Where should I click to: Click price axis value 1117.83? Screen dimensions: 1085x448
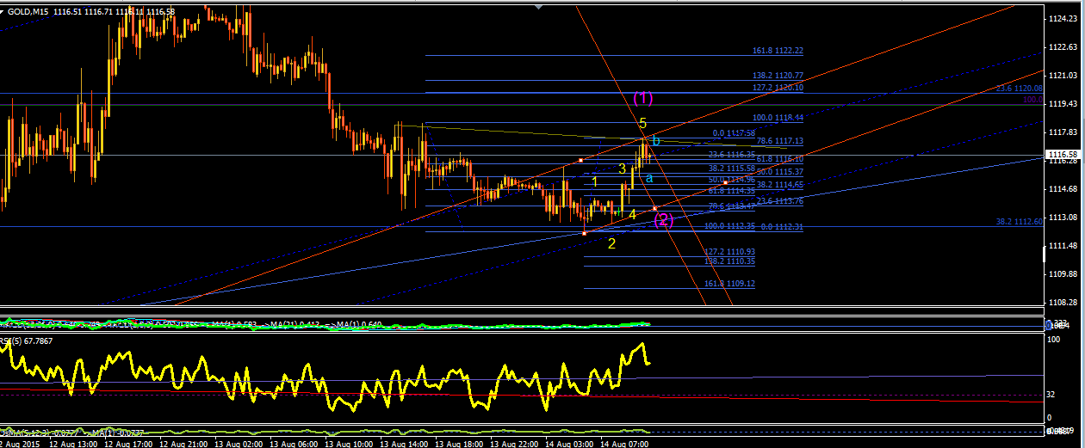point(1064,132)
